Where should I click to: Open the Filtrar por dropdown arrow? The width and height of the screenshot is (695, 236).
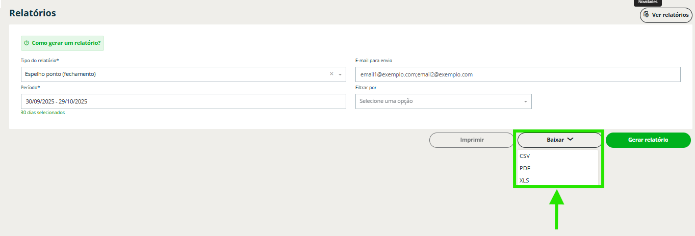[525, 101]
